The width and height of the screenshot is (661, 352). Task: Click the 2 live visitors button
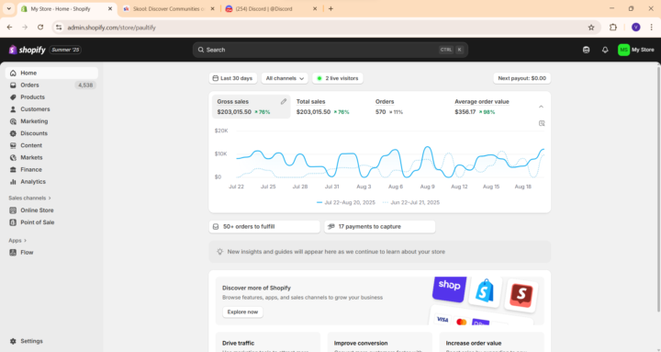pyautogui.click(x=338, y=78)
